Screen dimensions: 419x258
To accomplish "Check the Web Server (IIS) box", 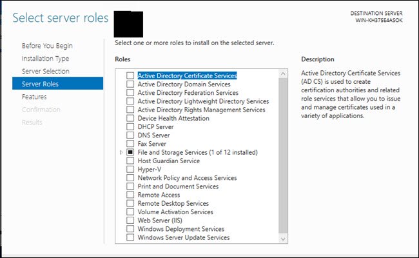I will [131, 221].
